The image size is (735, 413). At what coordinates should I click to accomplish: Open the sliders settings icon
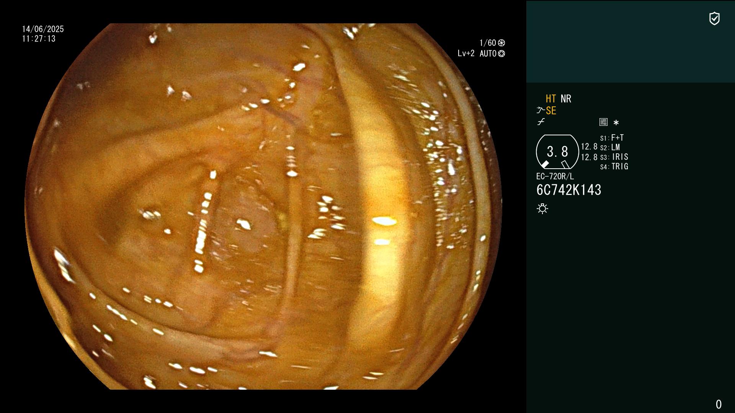tap(603, 122)
